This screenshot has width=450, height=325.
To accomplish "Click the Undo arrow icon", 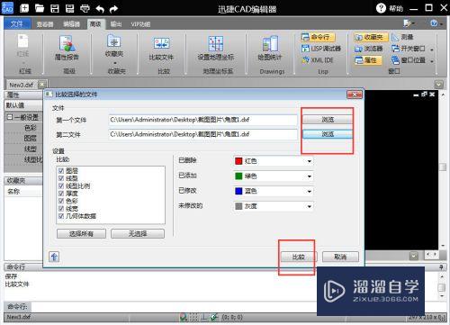I will pos(100,9).
